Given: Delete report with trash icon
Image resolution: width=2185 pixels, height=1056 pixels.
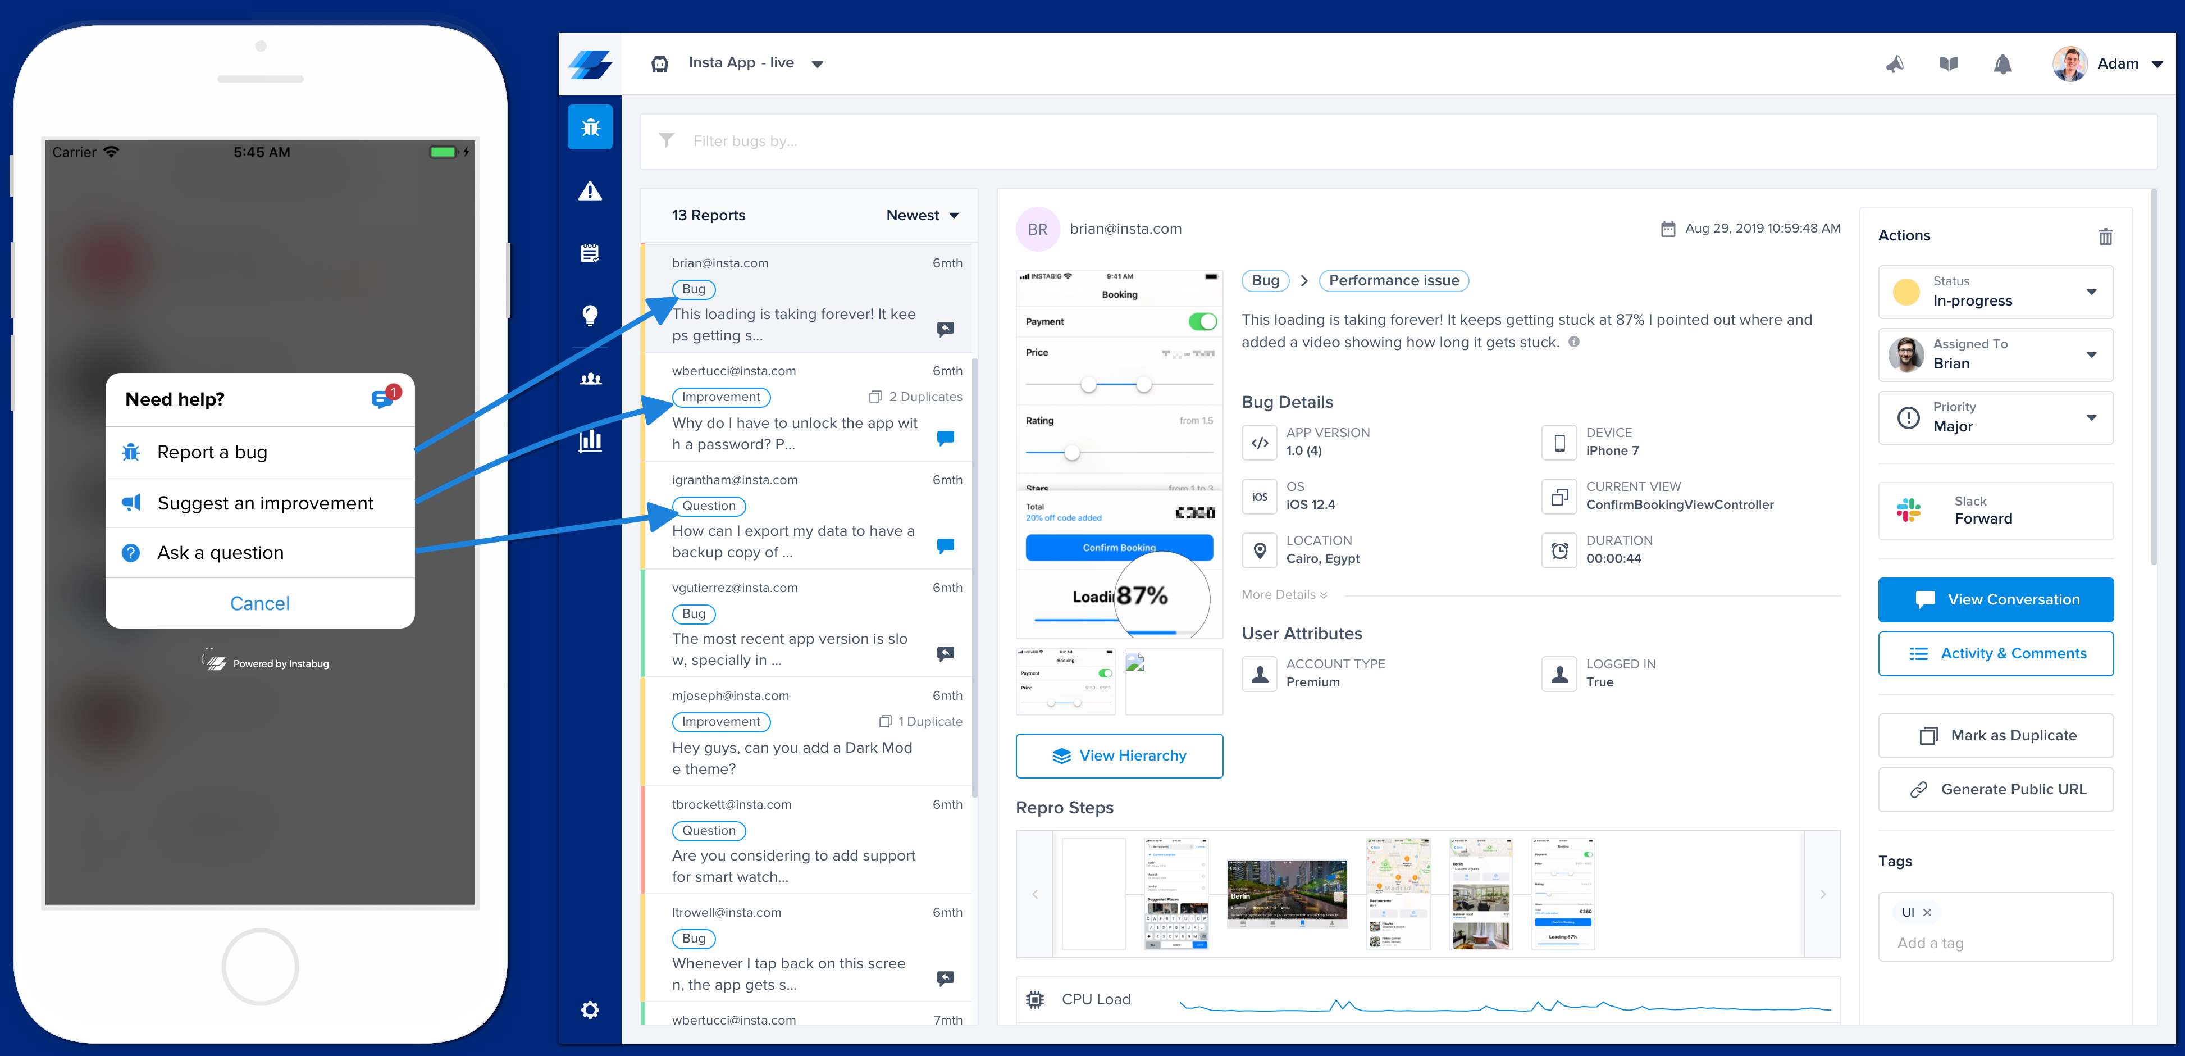Looking at the screenshot, I should (x=2105, y=236).
